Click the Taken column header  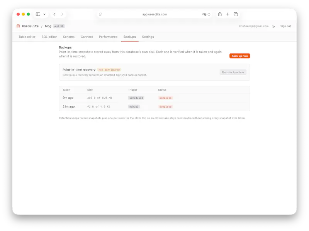[66, 90]
